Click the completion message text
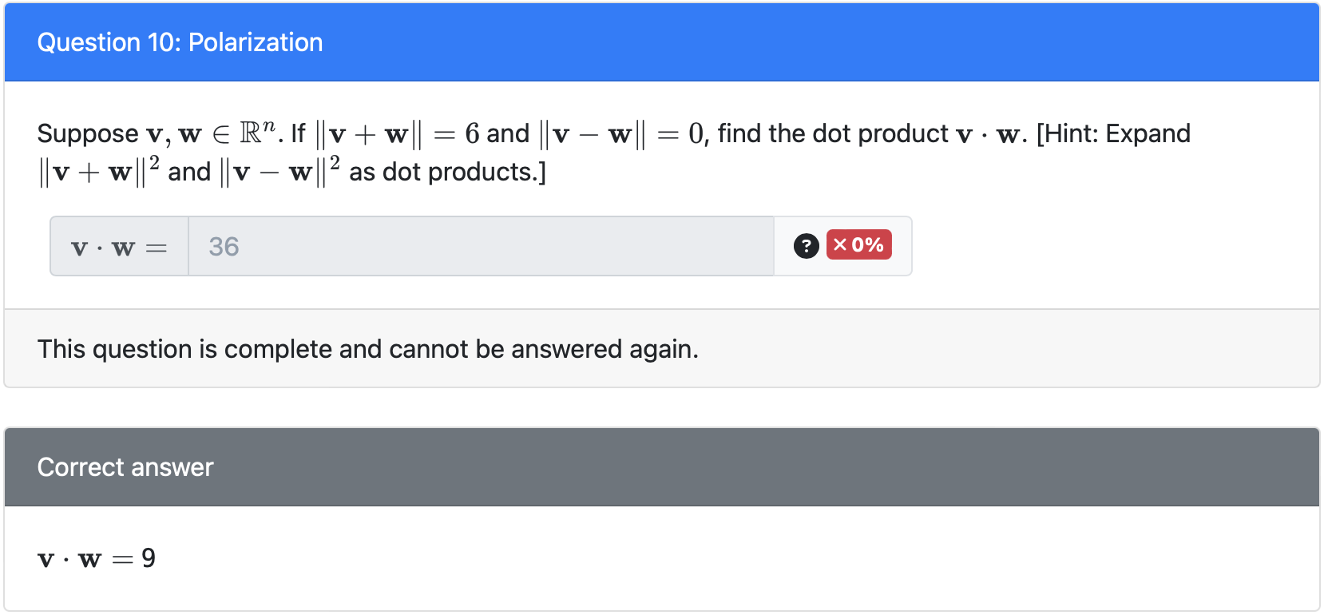This screenshot has height=615, width=1324. pos(368,348)
